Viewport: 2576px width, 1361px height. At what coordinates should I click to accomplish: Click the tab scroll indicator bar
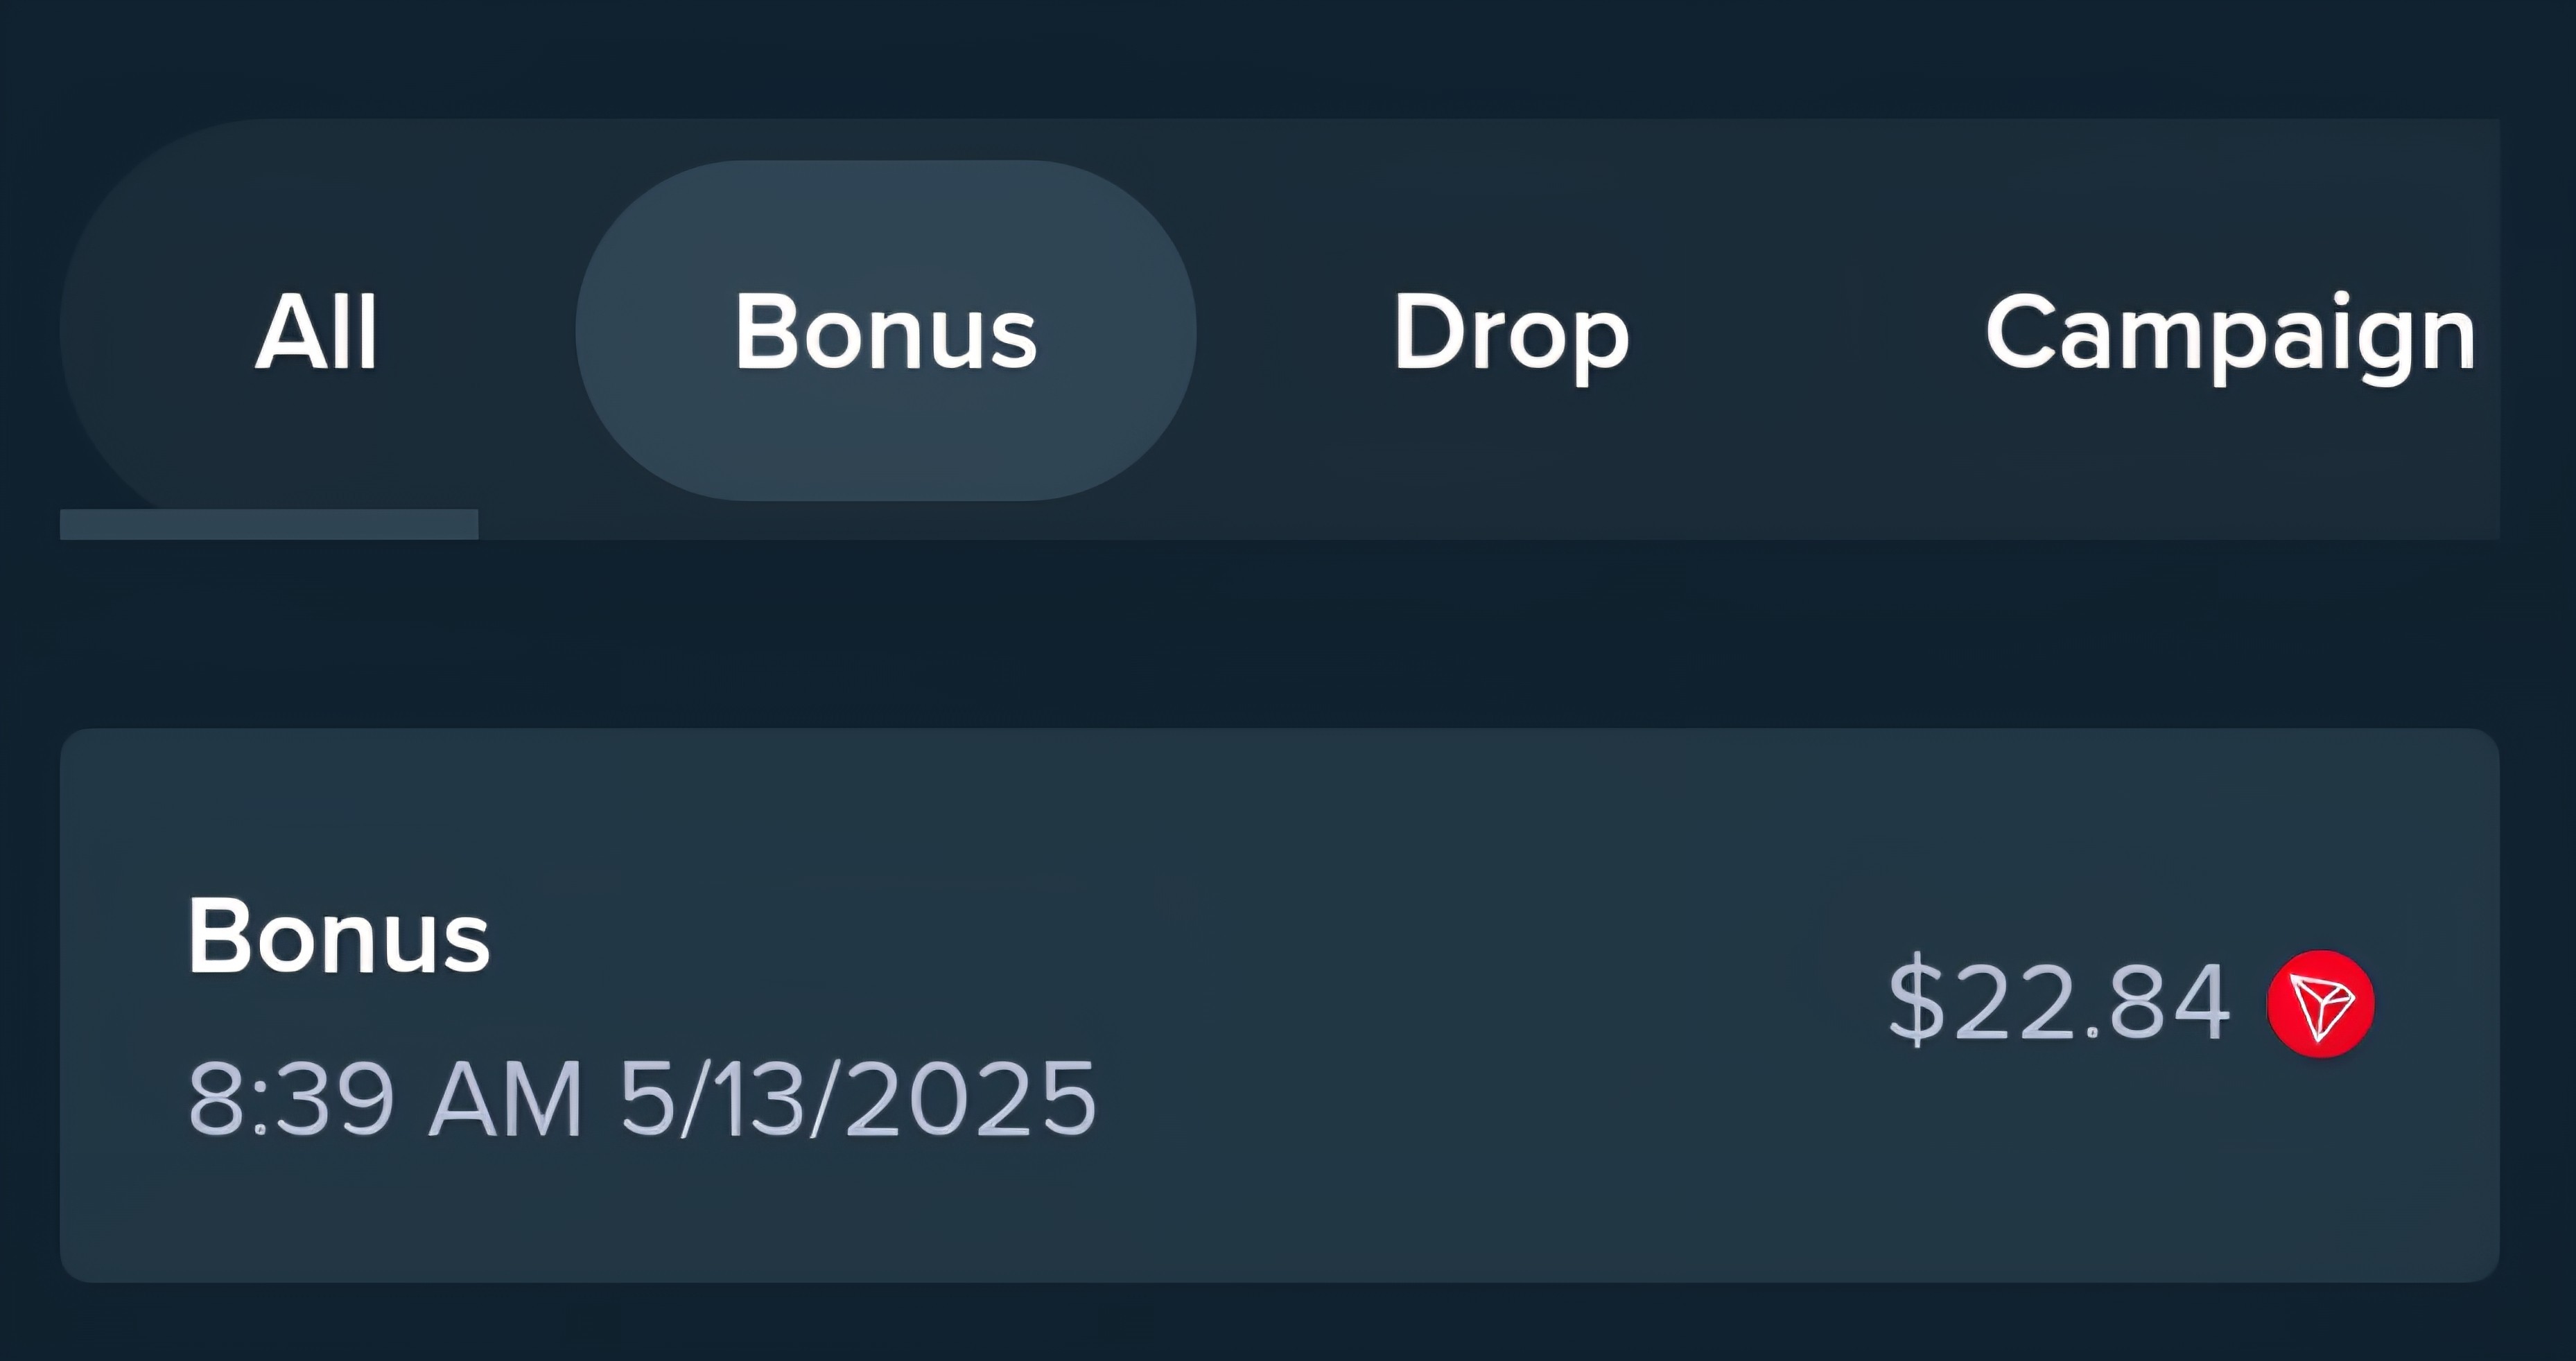point(269,524)
